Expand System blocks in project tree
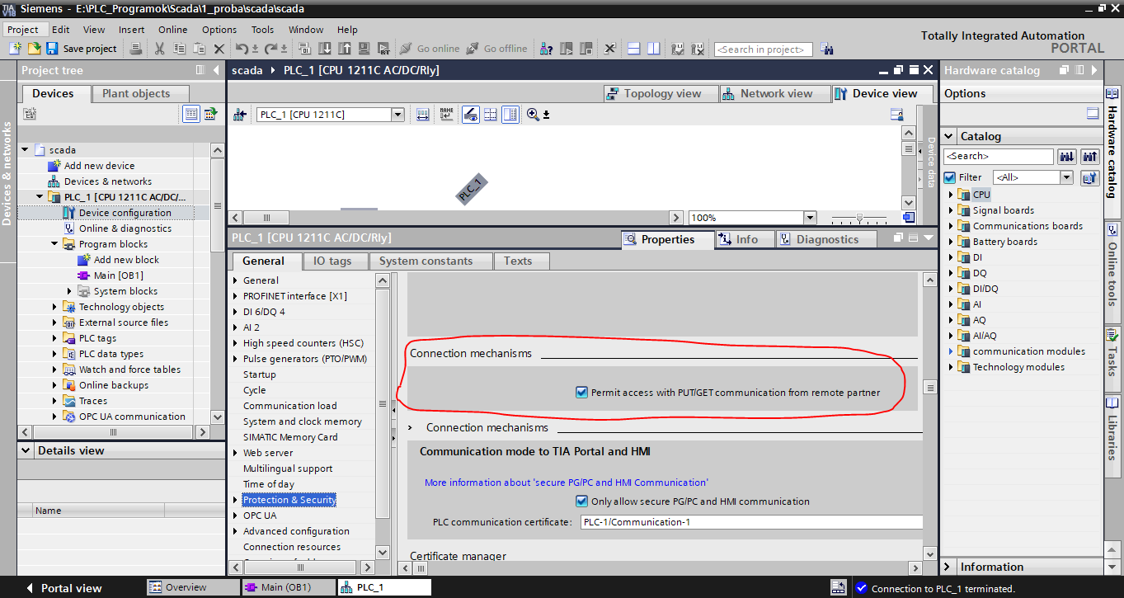 point(70,291)
